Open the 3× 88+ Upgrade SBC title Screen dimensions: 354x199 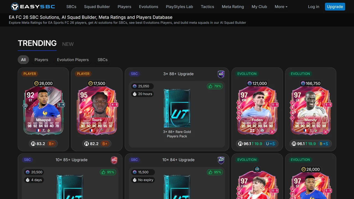click(178, 74)
